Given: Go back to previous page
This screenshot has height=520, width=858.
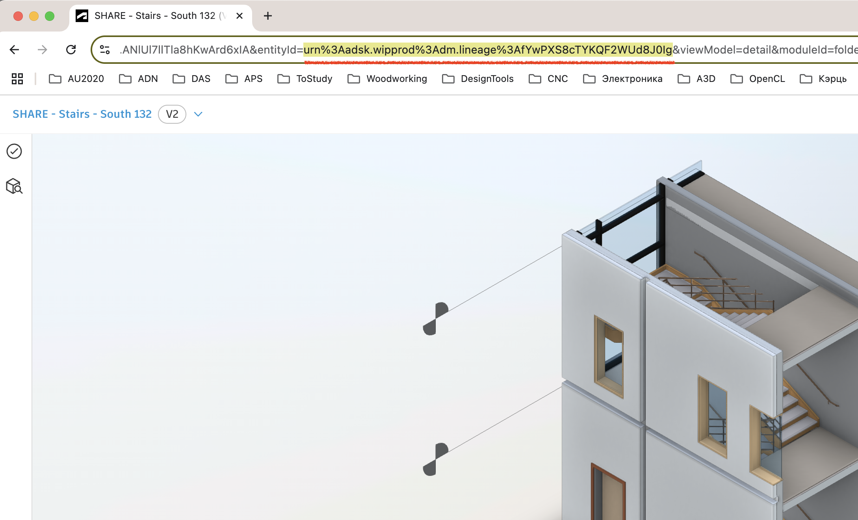Looking at the screenshot, I should tap(15, 50).
